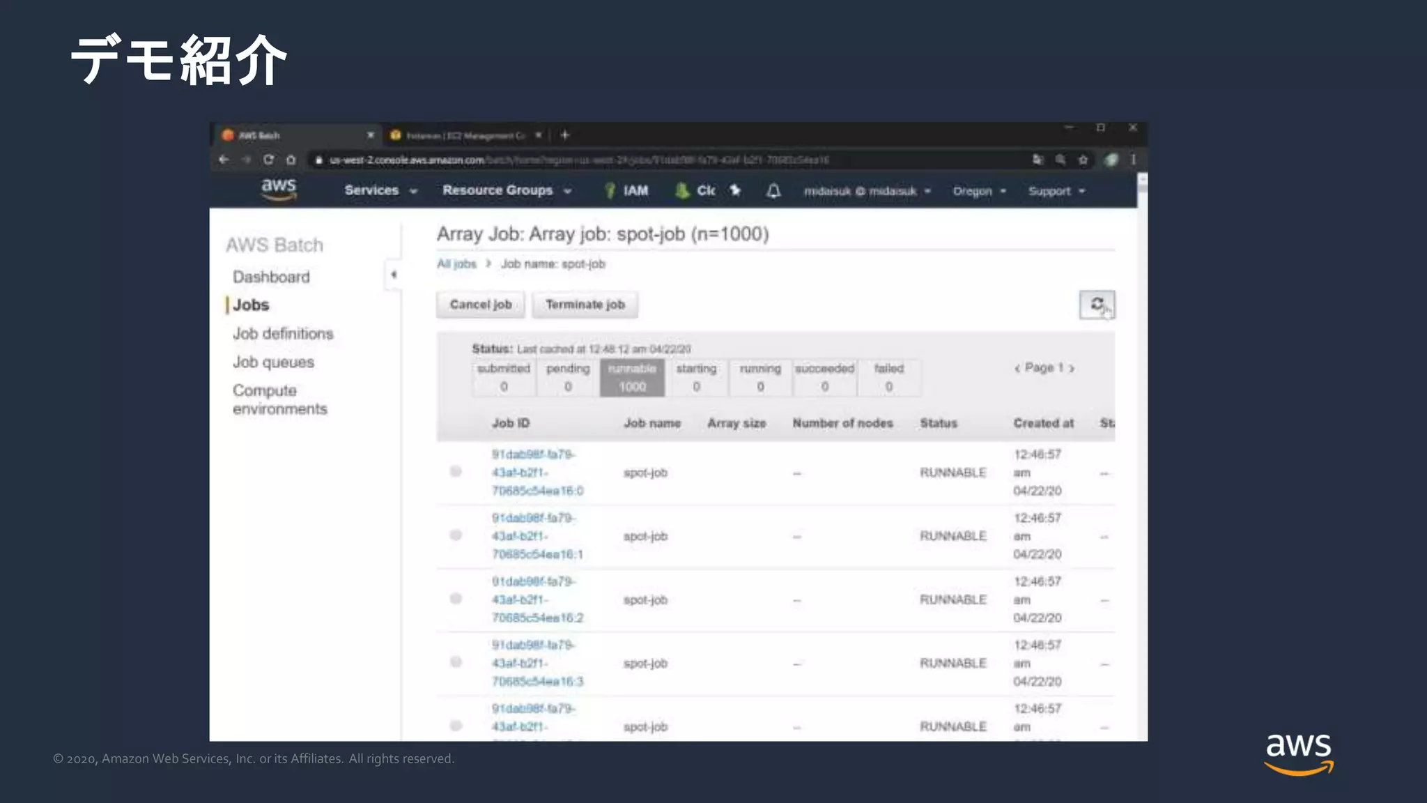Open the Resource Groups dropdown
The image size is (1427, 803).
(507, 190)
